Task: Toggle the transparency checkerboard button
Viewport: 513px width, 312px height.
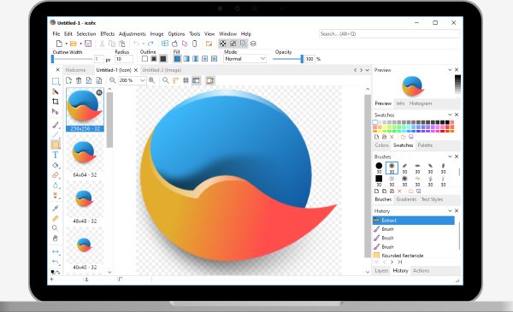Action: (x=223, y=44)
